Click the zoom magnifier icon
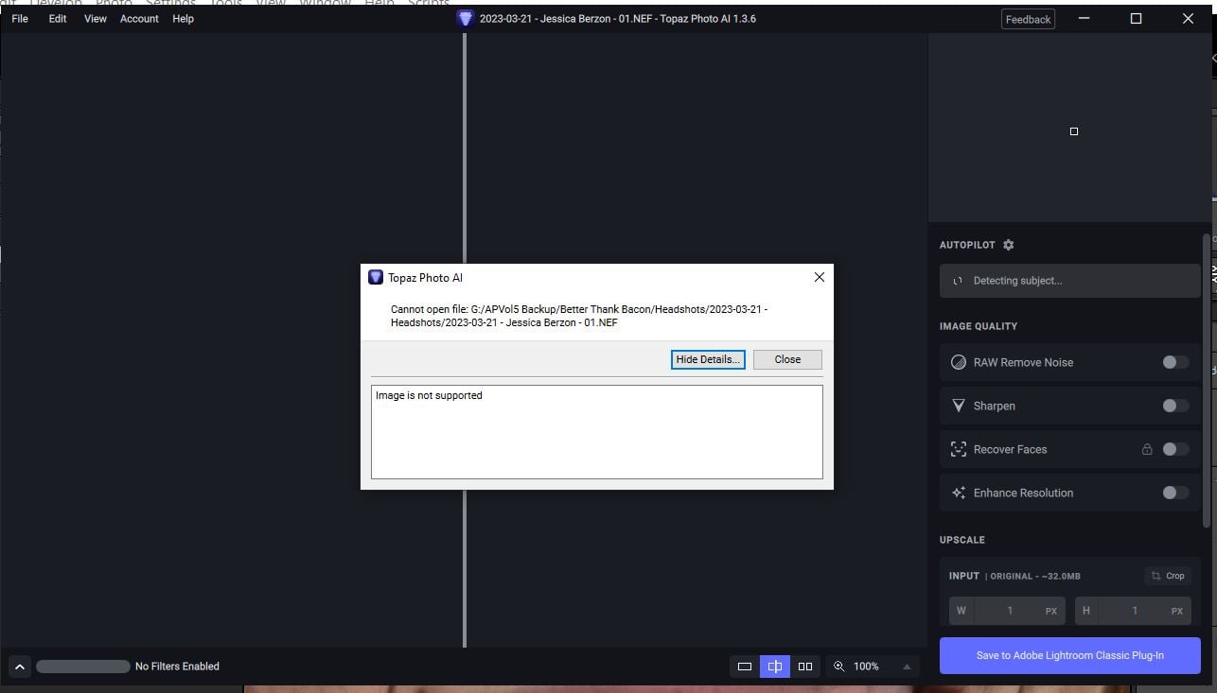 [x=838, y=666]
